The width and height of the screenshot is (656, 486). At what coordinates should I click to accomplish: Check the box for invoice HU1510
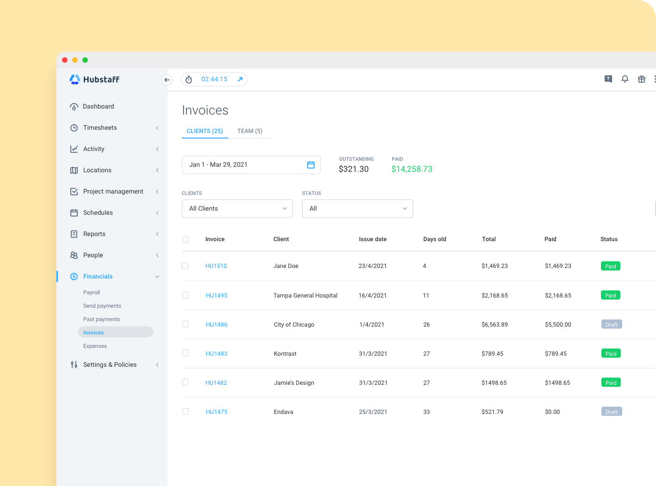[185, 266]
